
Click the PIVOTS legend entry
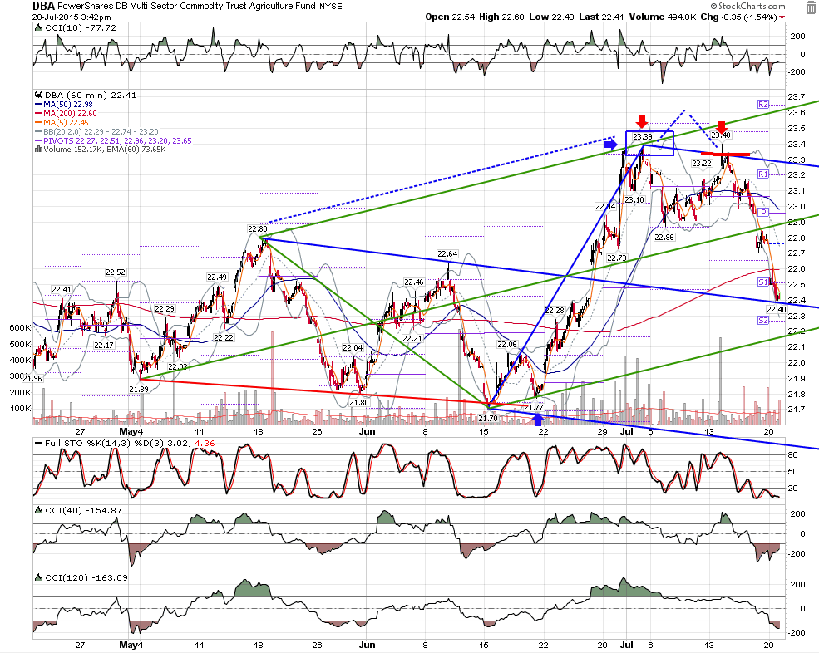[x=113, y=141]
